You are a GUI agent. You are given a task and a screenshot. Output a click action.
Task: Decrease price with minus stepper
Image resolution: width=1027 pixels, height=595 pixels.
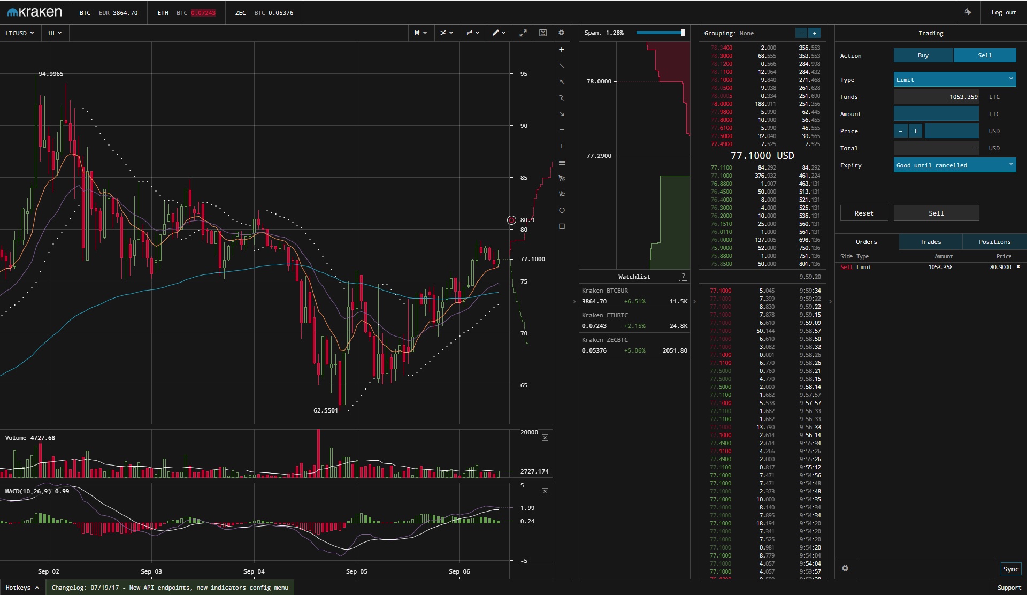coord(901,131)
